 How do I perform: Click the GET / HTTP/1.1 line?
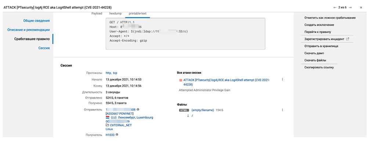[122, 22]
